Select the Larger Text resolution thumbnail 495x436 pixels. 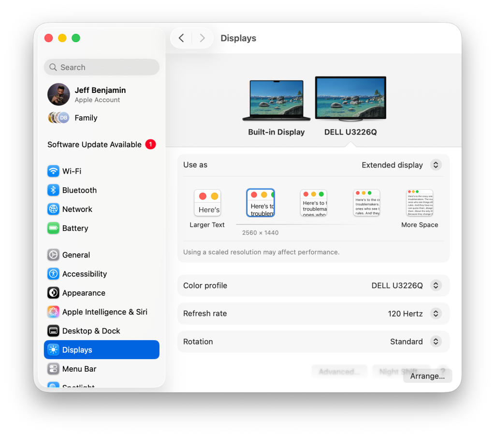[207, 203]
